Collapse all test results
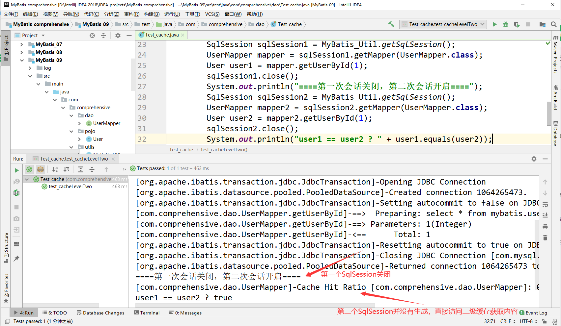Image resolution: width=561 pixels, height=326 pixels. pyautogui.click(x=92, y=169)
